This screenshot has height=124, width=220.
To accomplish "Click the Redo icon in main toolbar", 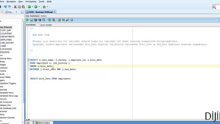I will click(10, 7).
